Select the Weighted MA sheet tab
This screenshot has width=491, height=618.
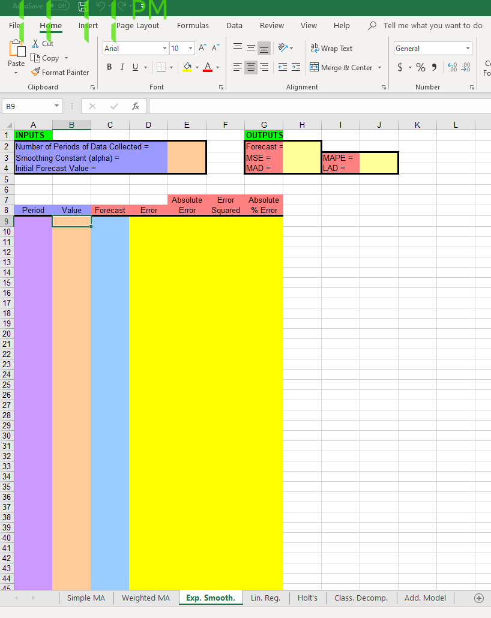(145, 598)
